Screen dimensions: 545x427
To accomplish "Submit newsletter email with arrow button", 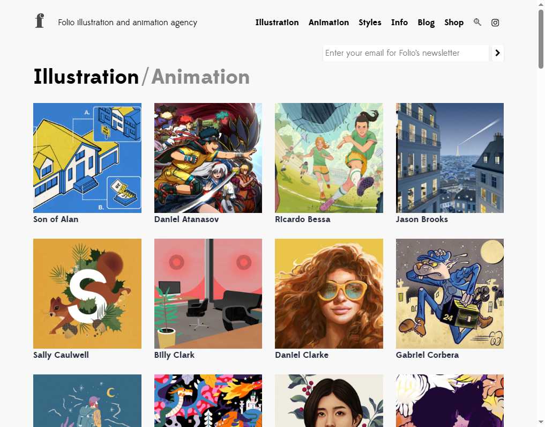I will [497, 53].
